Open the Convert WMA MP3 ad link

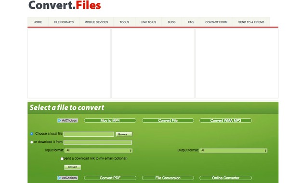tap(225, 121)
